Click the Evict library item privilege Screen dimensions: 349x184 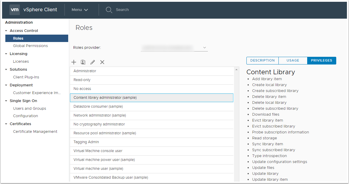(267, 120)
